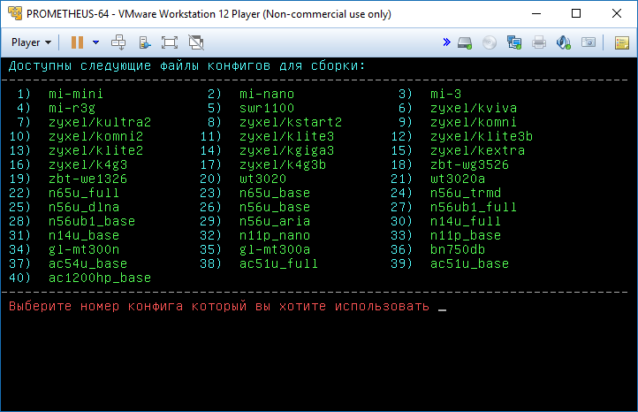Viewport: 638px width, 412px height.
Task: Click the camera device icon
Action: point(589,42)
